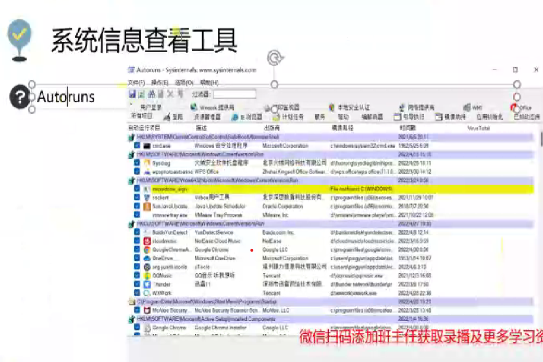Image resolution: width=543 pixels, height=362 pixels.
Task: Sort by the VirusTotal column header
Action: [x=478, y=128]
